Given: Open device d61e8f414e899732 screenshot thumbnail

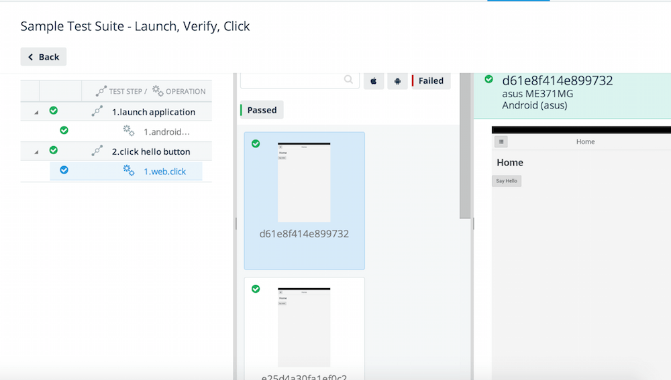Looking at the screenshot, I should coord(304,182).
